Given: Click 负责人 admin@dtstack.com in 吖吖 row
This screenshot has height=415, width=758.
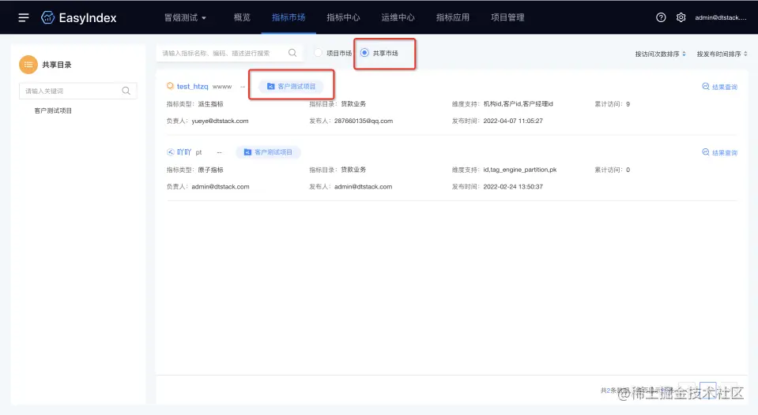Looking at the screenshot, I should 208,187.
